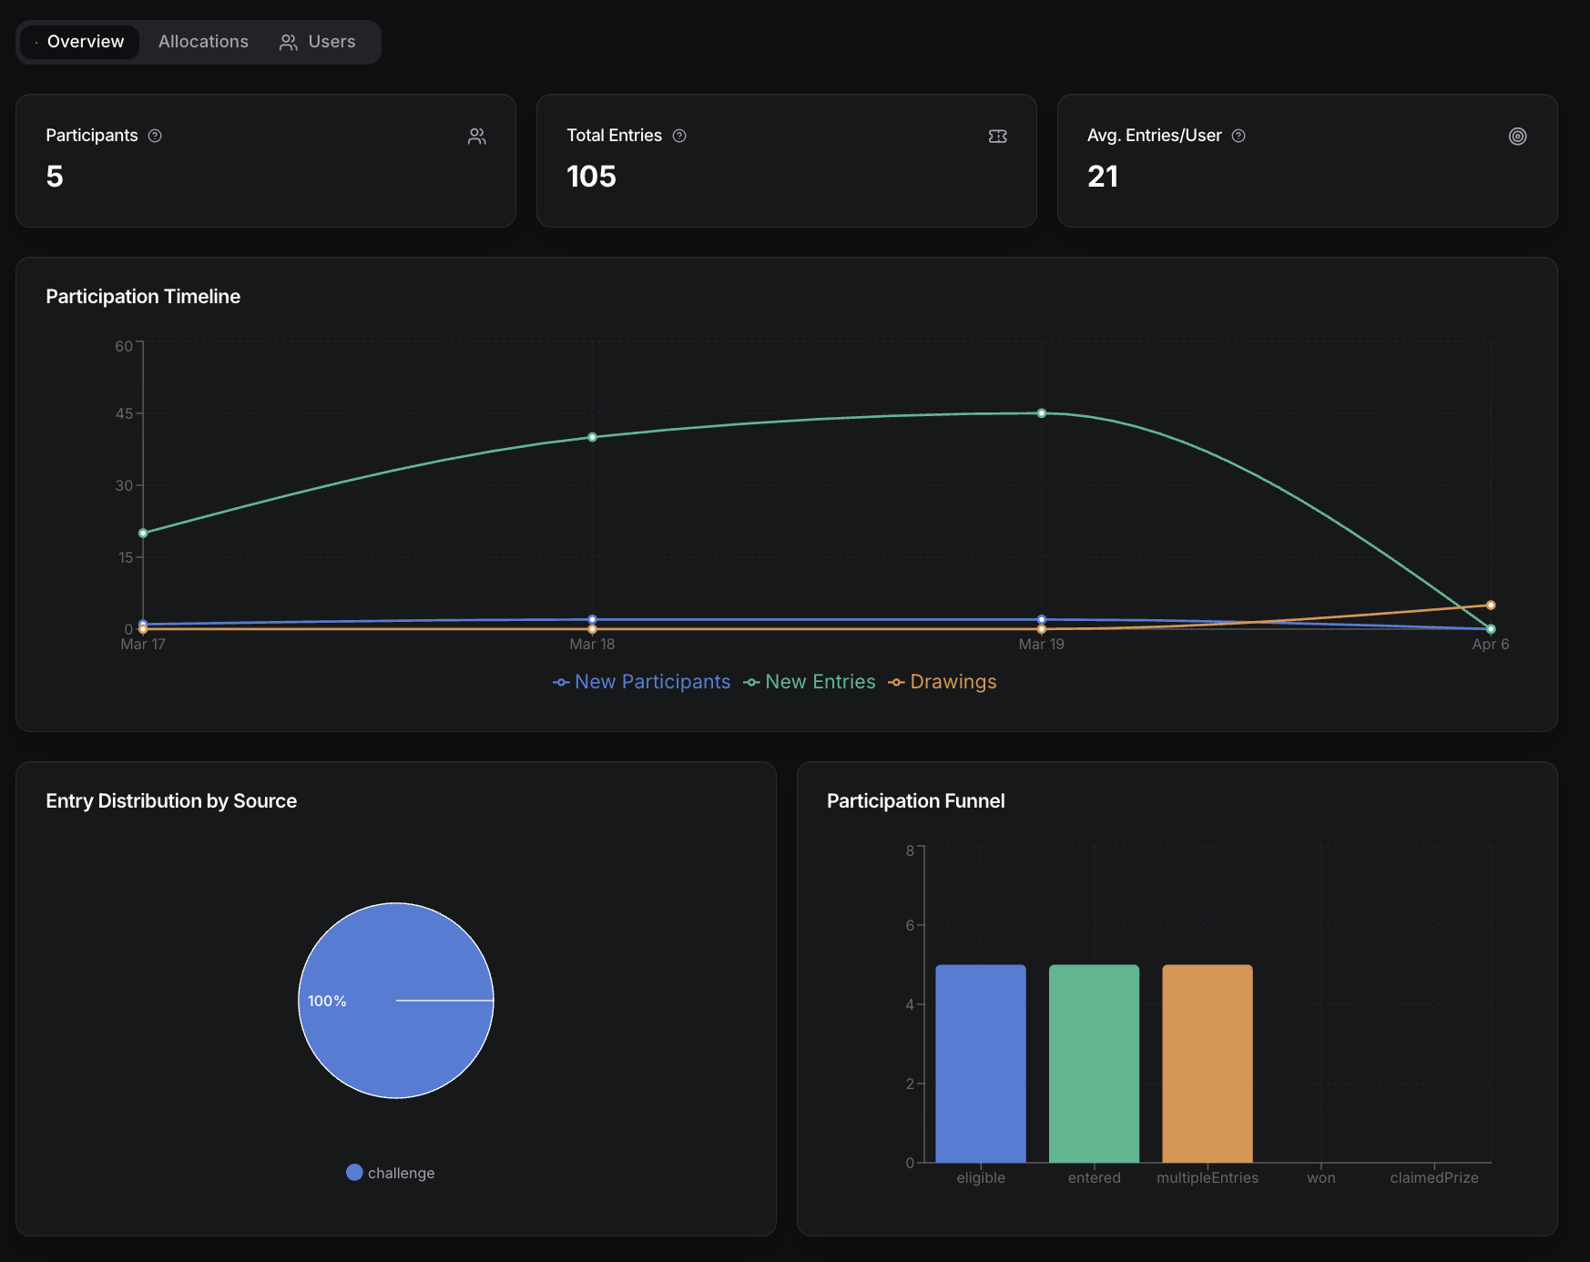Image resolution: width=1590 pixels, height=1262 pixels.
Task: Click New Participants point at Mar 18
Action: coord(592,619)
